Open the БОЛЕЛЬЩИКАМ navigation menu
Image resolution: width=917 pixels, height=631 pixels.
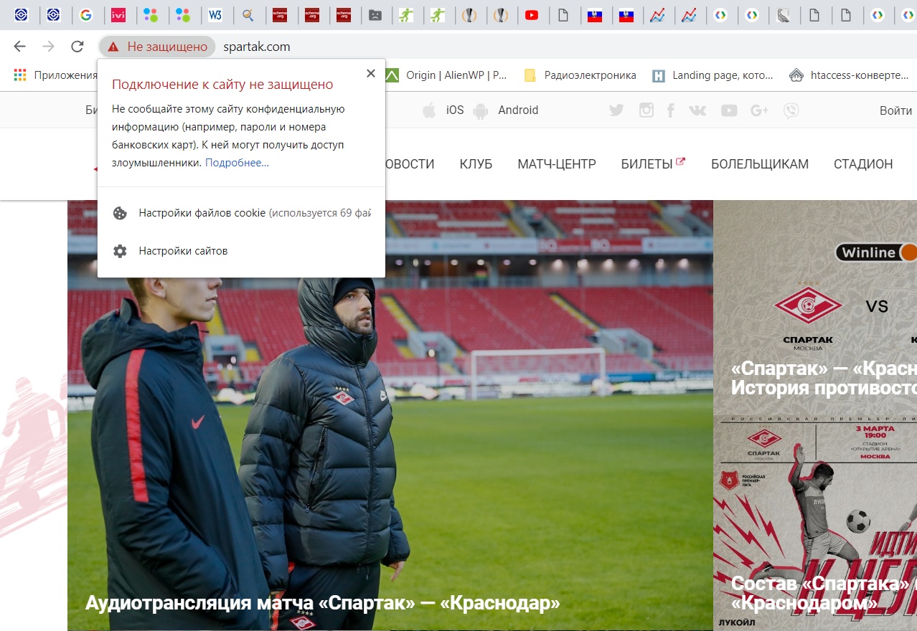pyautogui.click(x=759, y=164)
